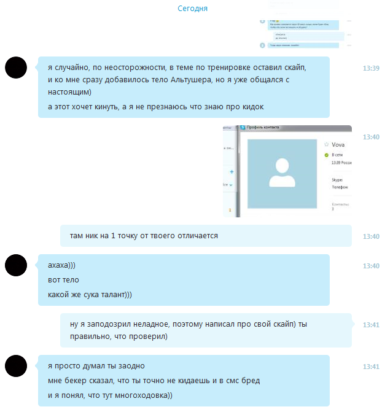Click the favorite star icon next to Vova
The image size is (385, 412).
coord(327,144)
